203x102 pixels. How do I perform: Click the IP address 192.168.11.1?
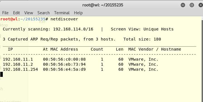click(18, 59)
